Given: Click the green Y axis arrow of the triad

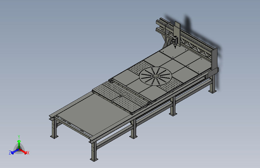Looking at the screenshot, I should click(x=19, y=144).
